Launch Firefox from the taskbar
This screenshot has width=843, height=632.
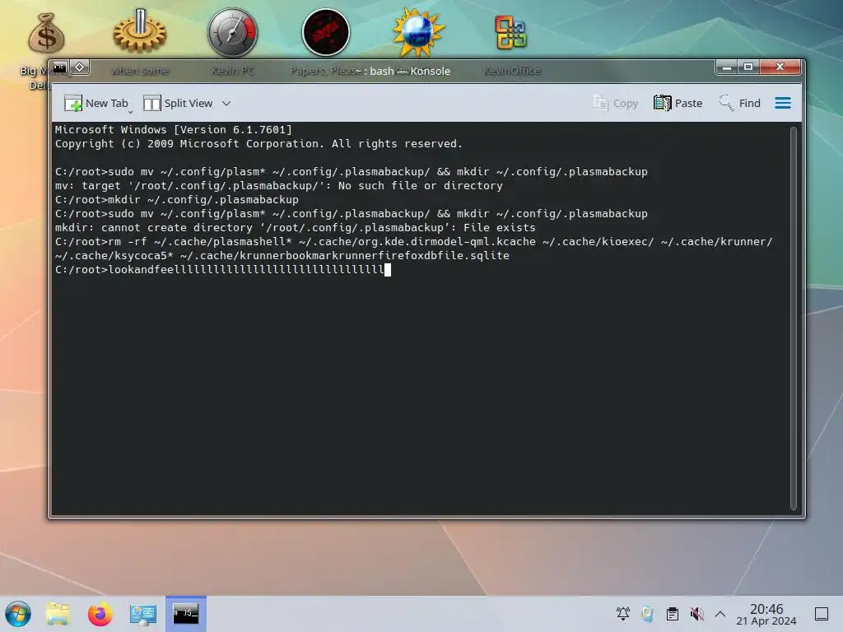[100, 614]
